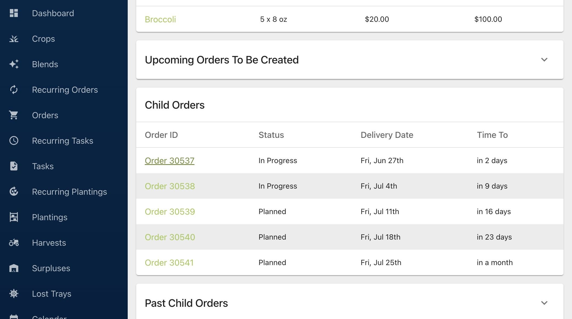This screenshot has width=572, height=319.
Task: Expand the Past Child Orders chevron
Action: pos(544,303)
